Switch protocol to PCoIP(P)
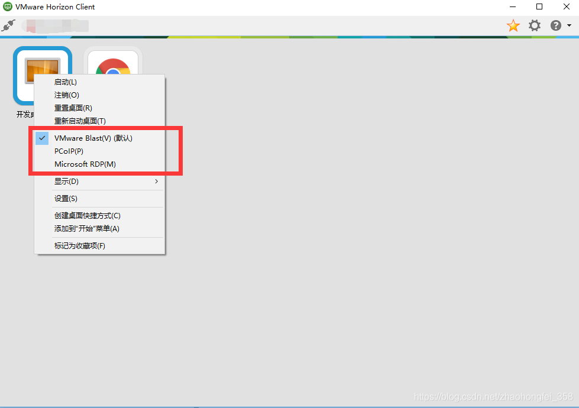This screenshot has height=408, width=579. (x=99, y=151)
